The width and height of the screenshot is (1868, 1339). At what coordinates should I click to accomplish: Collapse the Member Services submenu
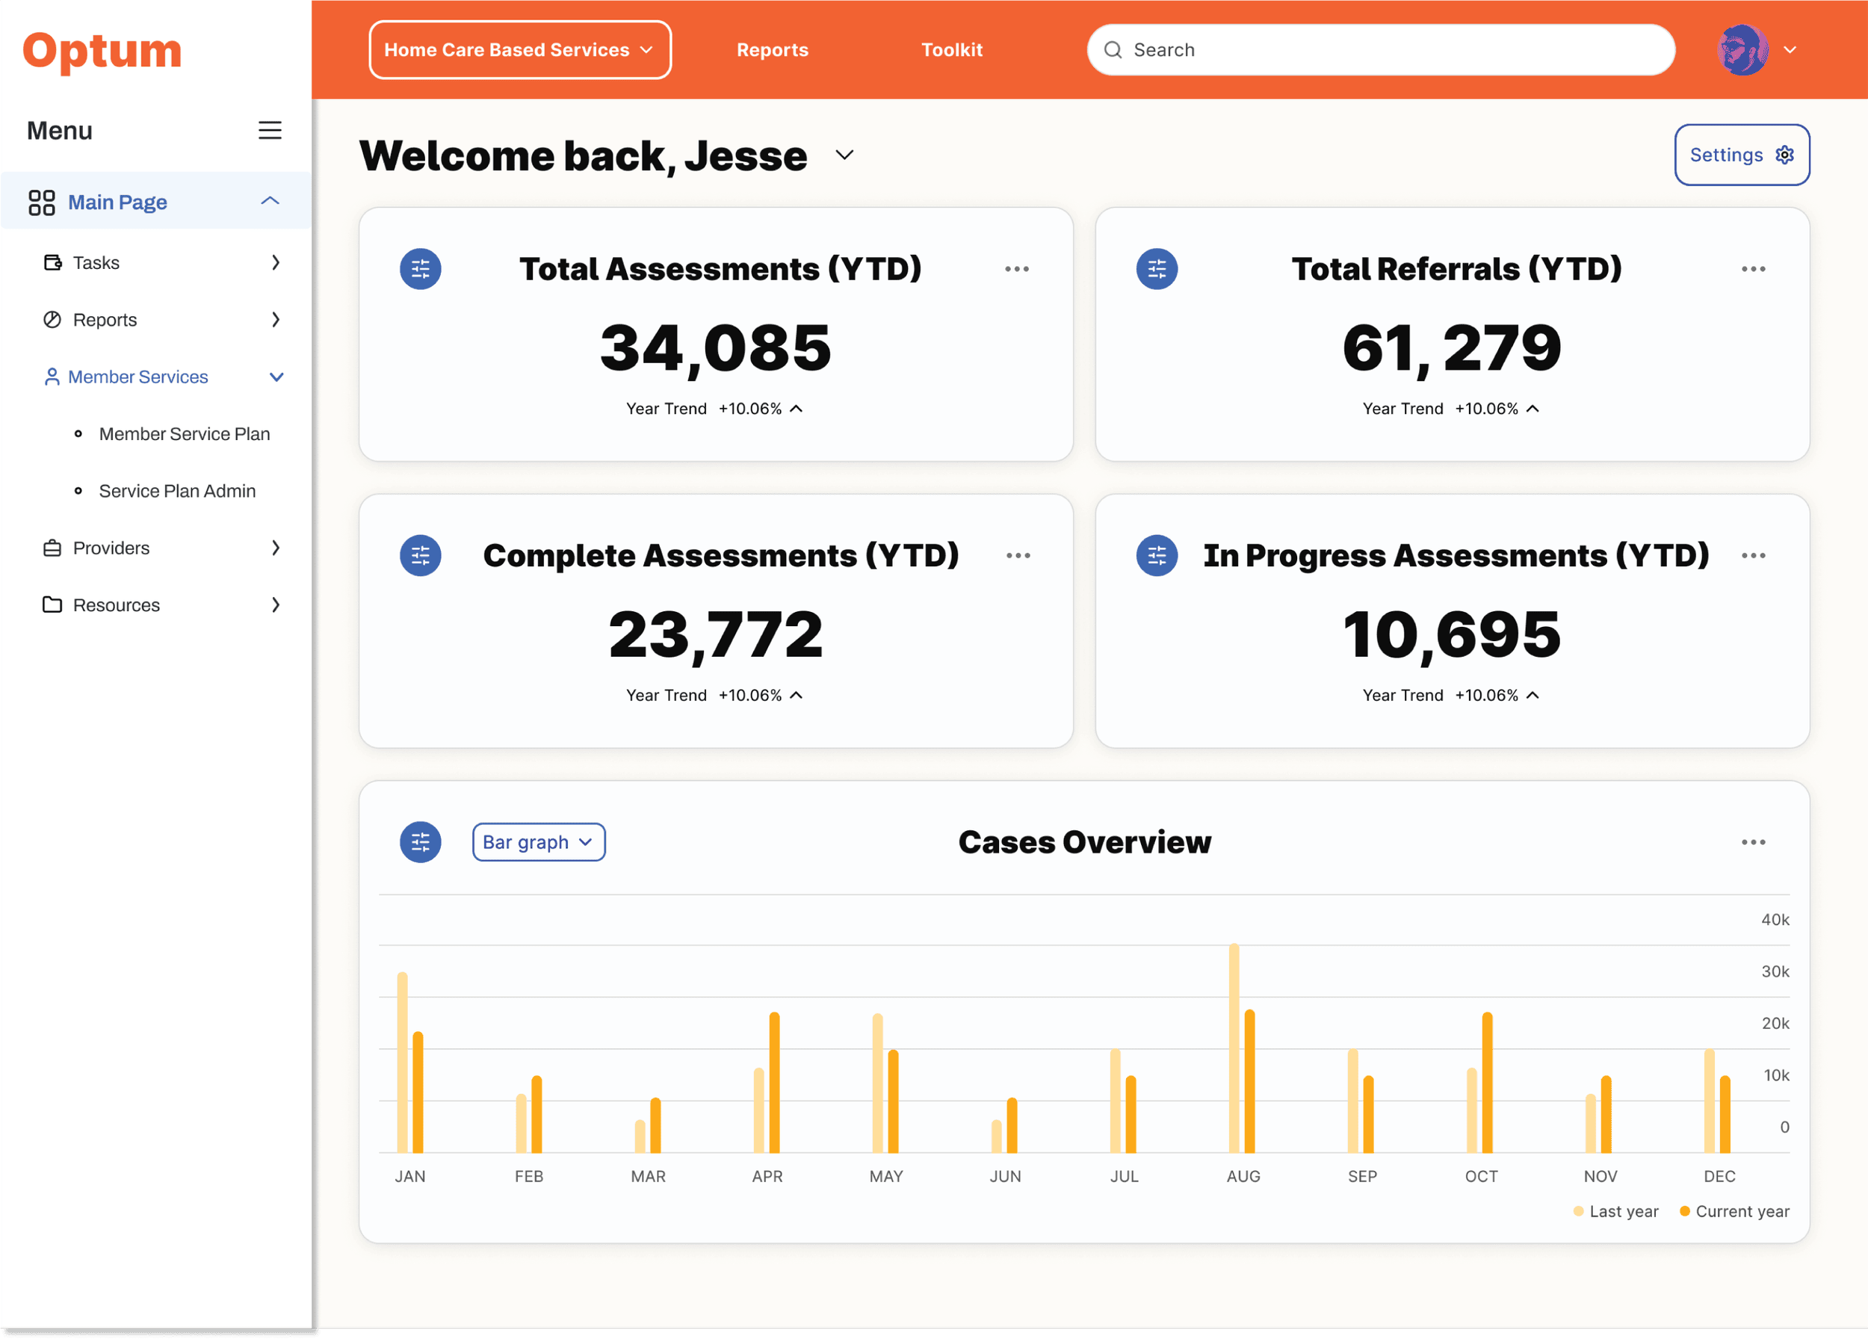pyautogui.click(x=276, y=377)
